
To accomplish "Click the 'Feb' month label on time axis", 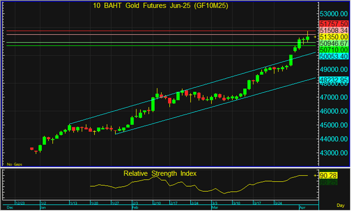I will 135,207.
